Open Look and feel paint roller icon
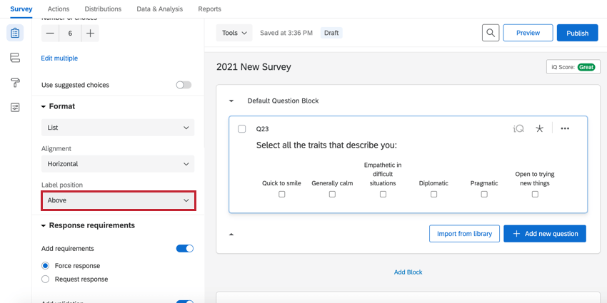The image size is (607, 303). click(15, 83)
